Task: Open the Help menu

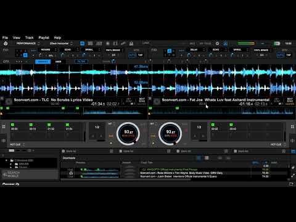Action: pos(57,38)
